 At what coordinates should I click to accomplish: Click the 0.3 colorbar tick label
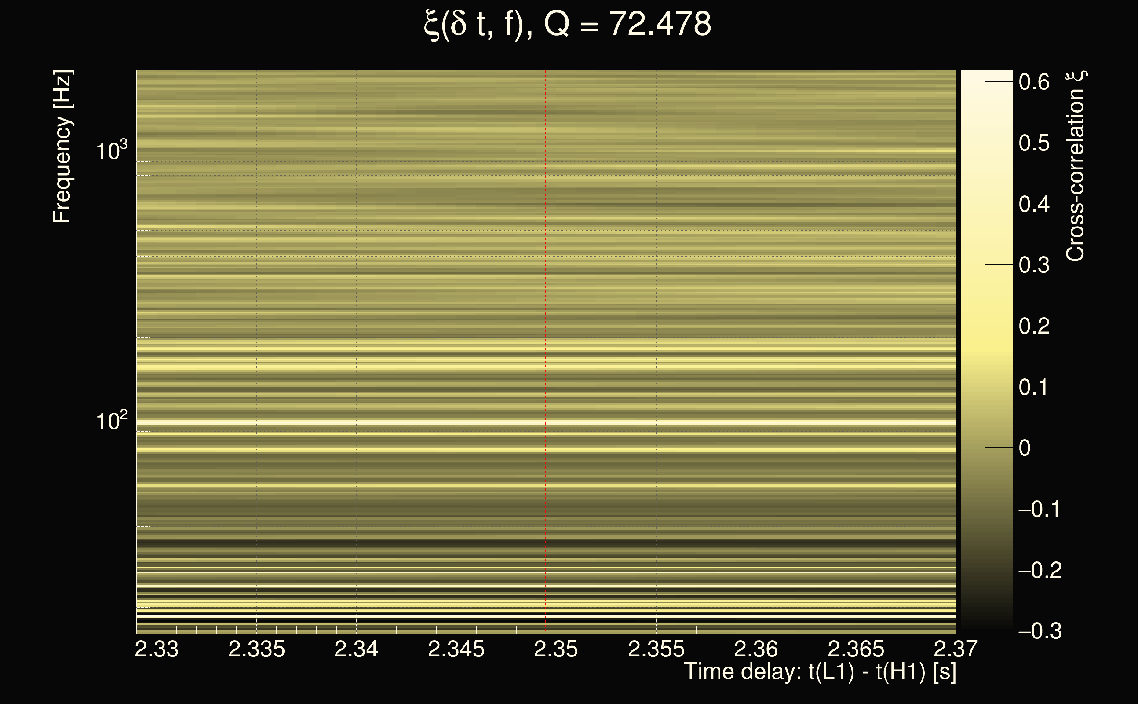tap(1034, 265)
